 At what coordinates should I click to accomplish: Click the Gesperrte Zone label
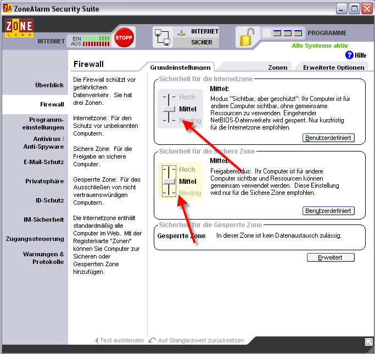(x=181, y=236)
